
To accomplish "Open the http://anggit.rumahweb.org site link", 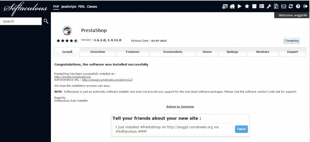I will [73, 77].
